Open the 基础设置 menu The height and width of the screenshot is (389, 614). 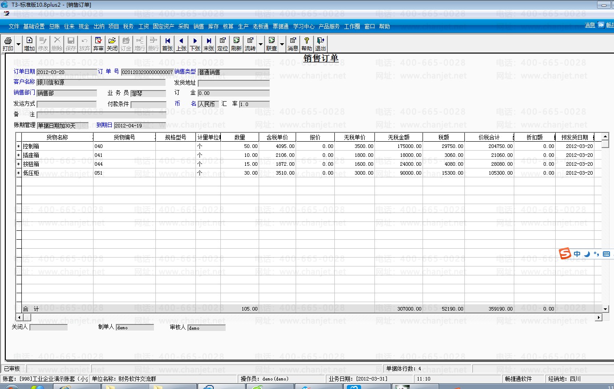(x=34, y=26)
